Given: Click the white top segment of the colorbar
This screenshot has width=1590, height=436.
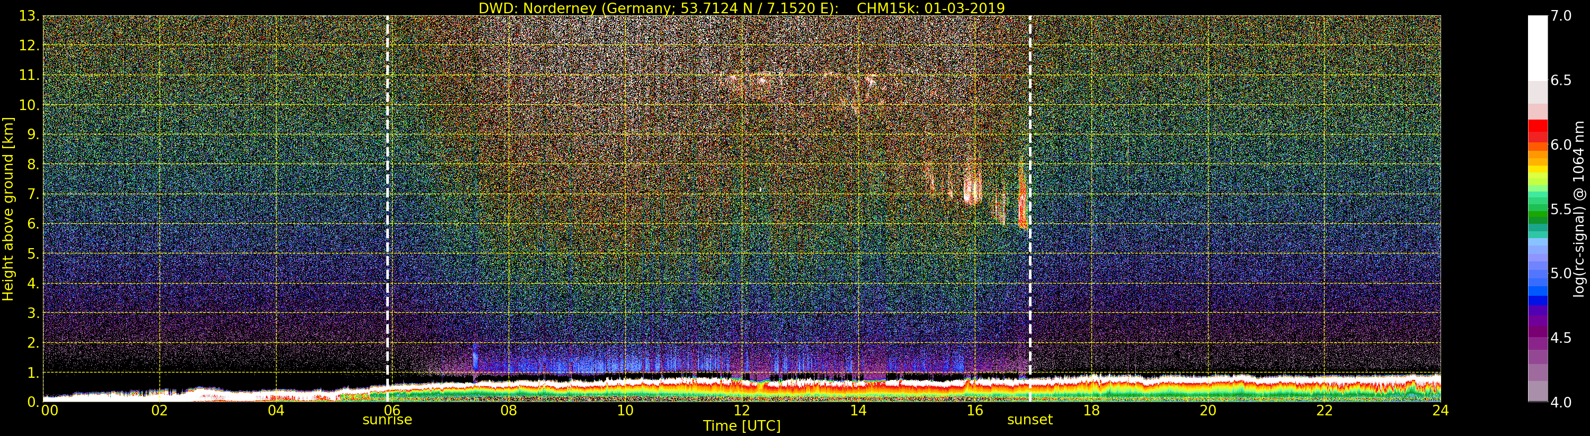Looking at the screenshot, I should click(1538, 48).
